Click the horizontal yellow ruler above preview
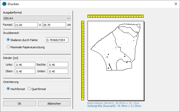The image size is (180, 112). (116, 16)
